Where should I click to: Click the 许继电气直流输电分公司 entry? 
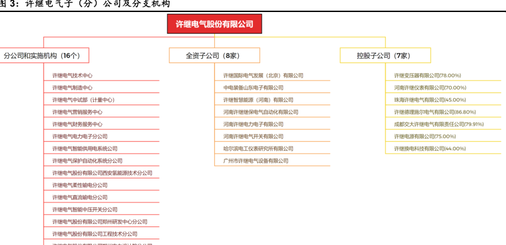(80, 198)
